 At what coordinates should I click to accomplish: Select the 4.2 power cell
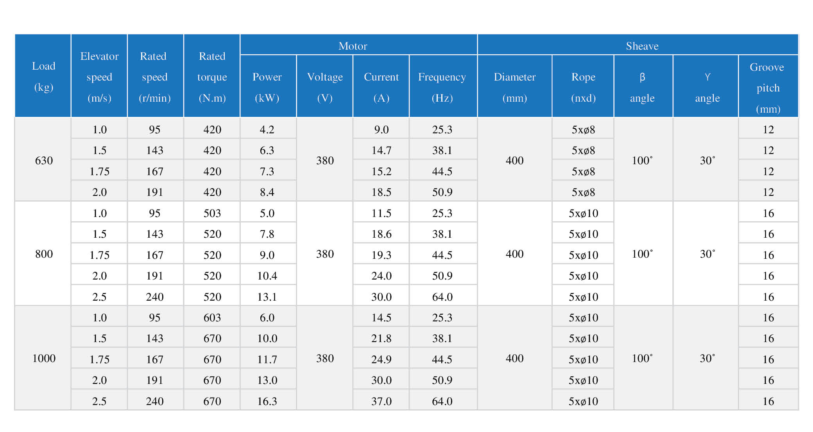click(268, 128)
